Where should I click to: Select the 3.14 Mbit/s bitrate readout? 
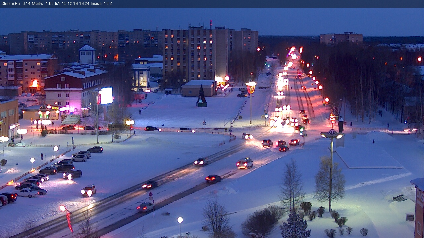[33, 4]
